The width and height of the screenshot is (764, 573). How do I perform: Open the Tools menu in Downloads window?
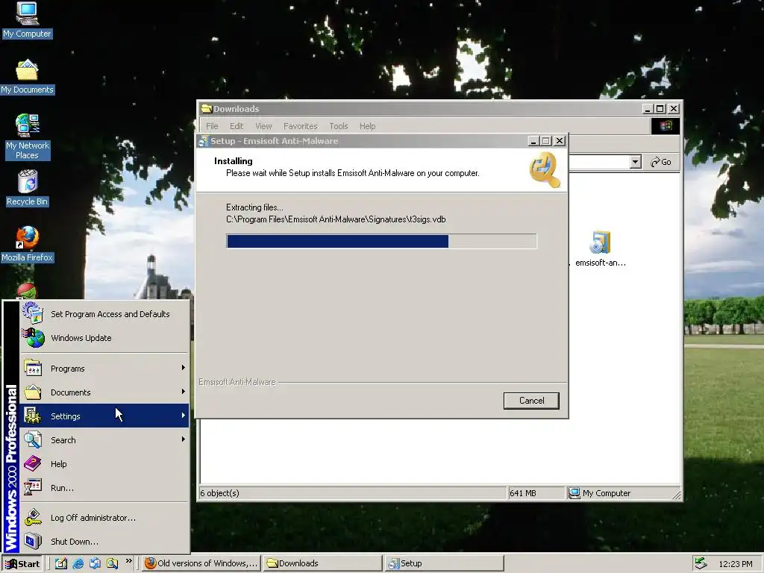point(339,126)
